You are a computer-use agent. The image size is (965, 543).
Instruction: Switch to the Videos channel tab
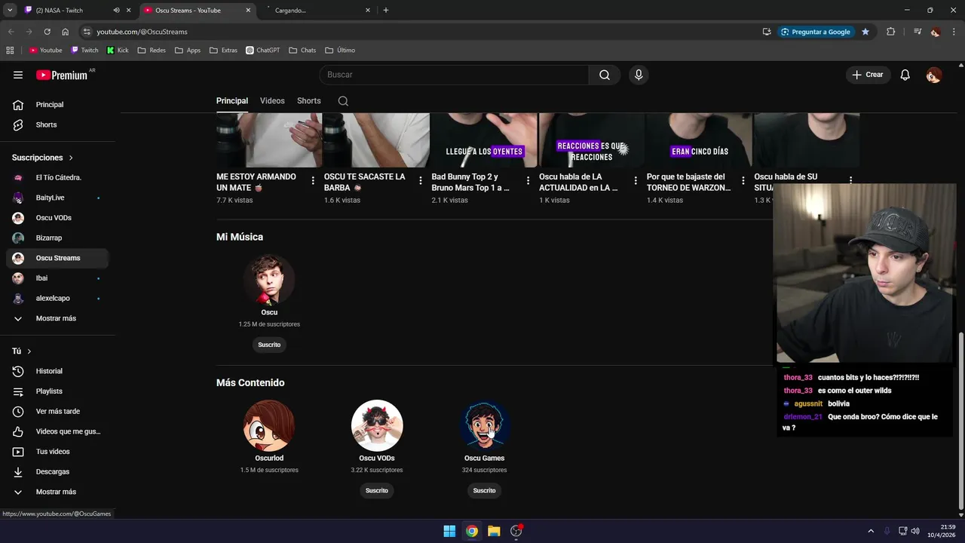pos(272,101)
